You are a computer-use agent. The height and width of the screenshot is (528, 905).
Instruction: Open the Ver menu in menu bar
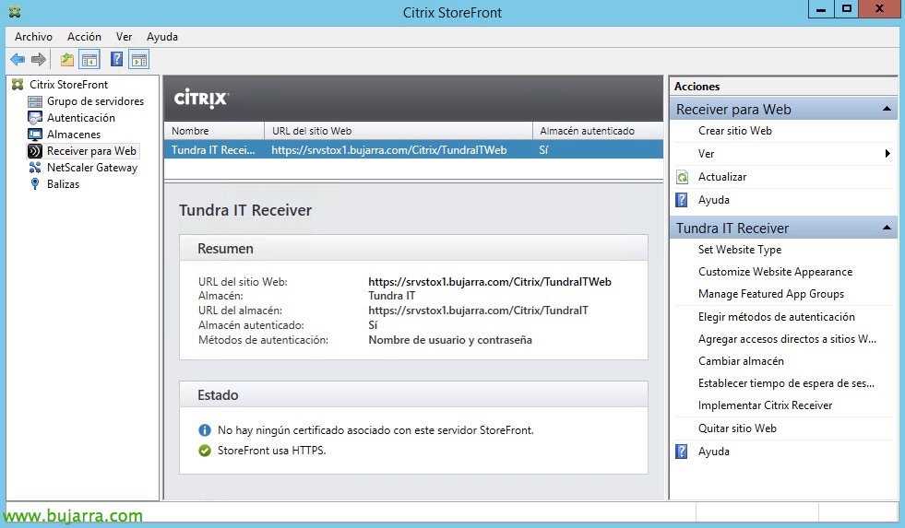[x=125, y=37]
